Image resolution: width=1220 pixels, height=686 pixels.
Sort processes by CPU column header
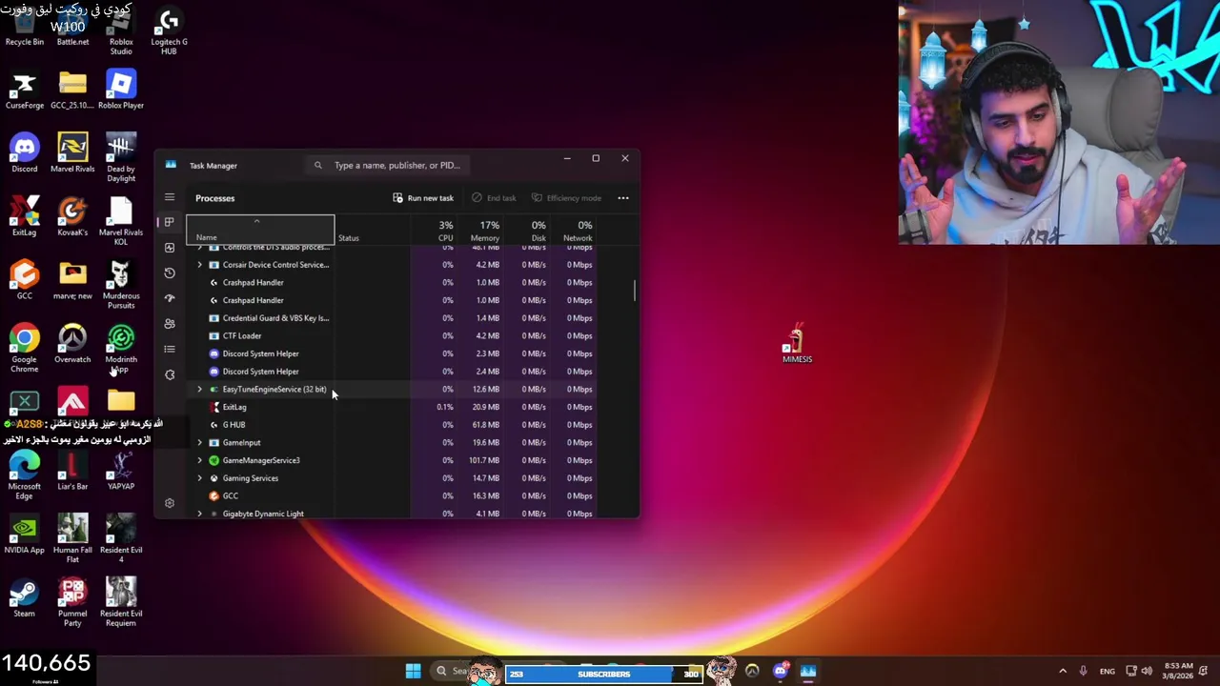click(435, 231)
